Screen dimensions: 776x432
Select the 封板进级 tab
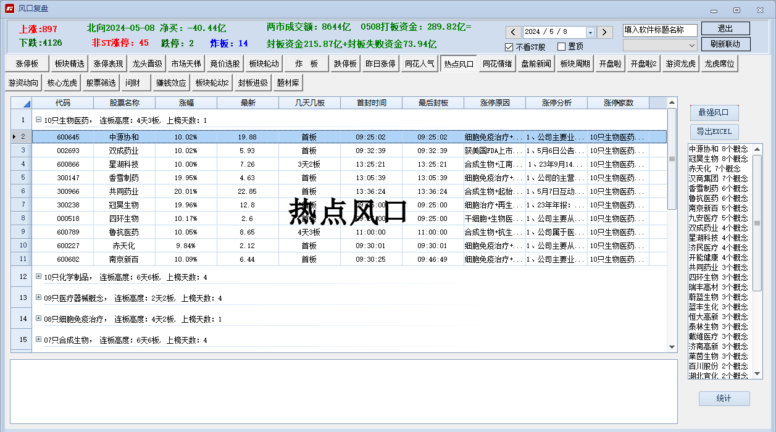[253, 83]
